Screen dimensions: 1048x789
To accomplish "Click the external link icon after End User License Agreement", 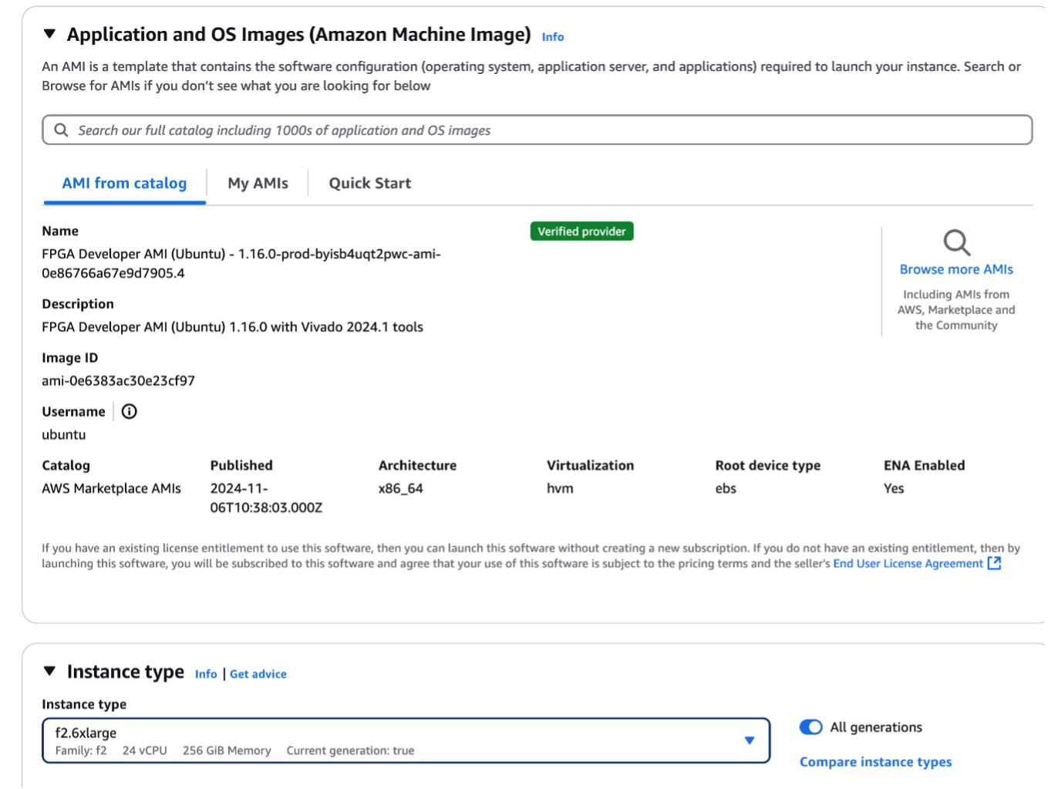I will 995,563.
